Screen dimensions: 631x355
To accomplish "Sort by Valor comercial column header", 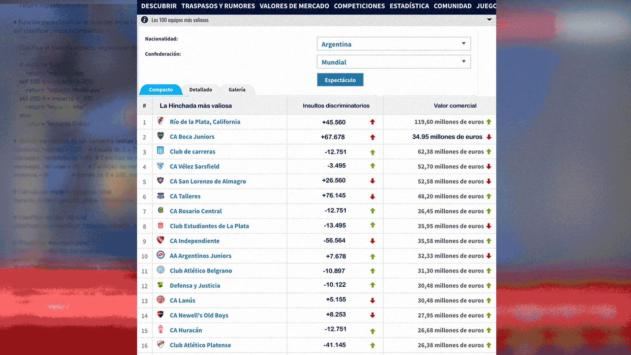I will tap(455, 106).
